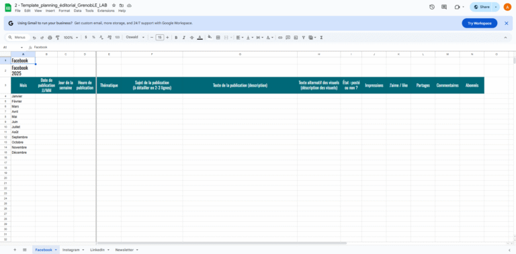The image size is (516, 254).
Task: Start a Meet call with camera icon
Action: pos(457,7)
